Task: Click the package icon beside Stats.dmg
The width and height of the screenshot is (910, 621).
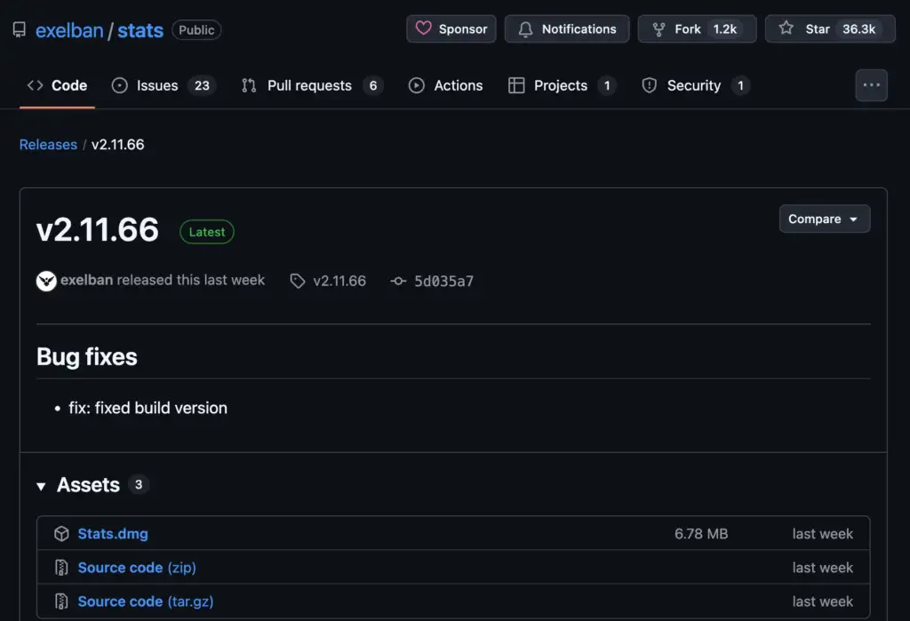Action: (61, 533)
